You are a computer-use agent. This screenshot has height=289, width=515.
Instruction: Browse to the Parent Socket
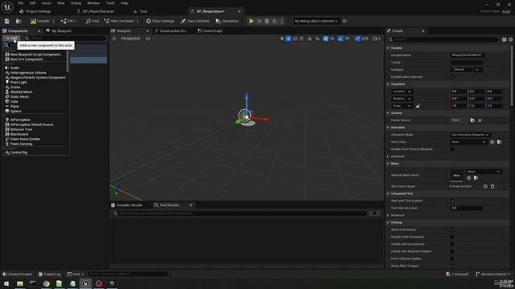[472, 120]
